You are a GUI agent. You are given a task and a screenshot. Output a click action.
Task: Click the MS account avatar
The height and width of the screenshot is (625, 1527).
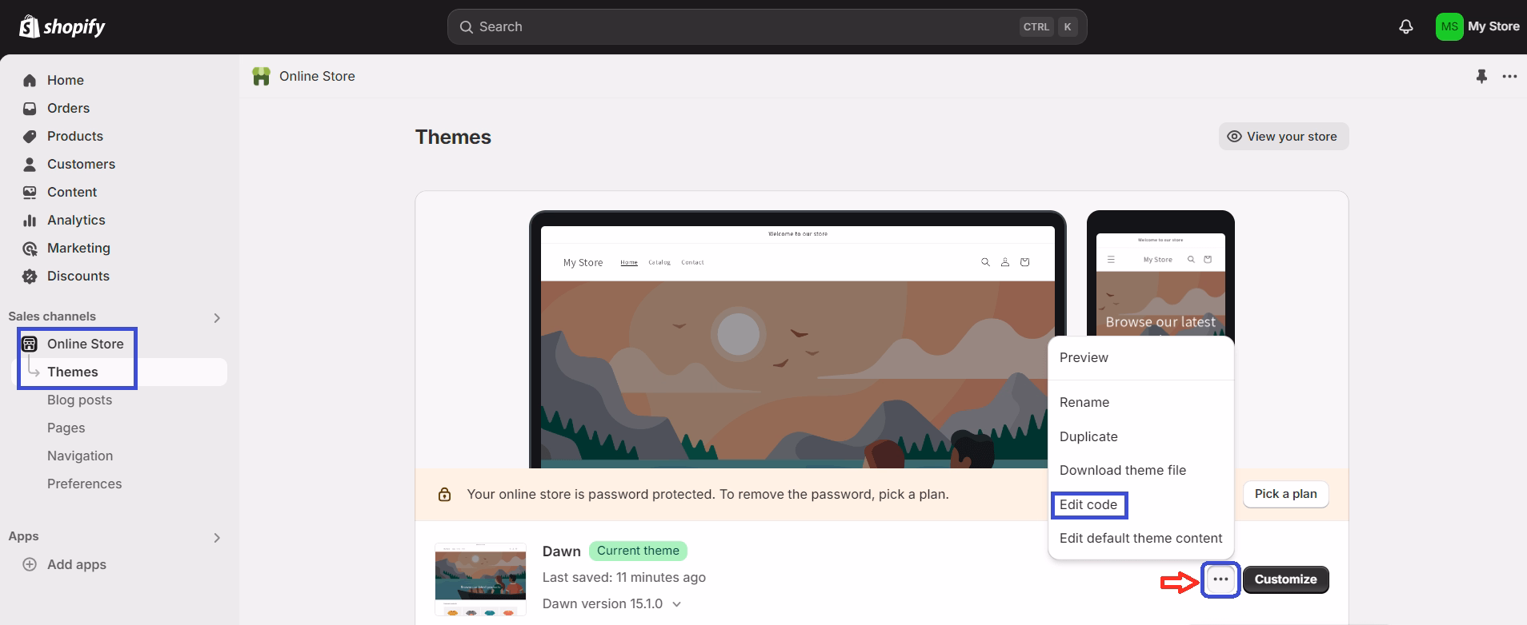click(x=1449, y=26)
